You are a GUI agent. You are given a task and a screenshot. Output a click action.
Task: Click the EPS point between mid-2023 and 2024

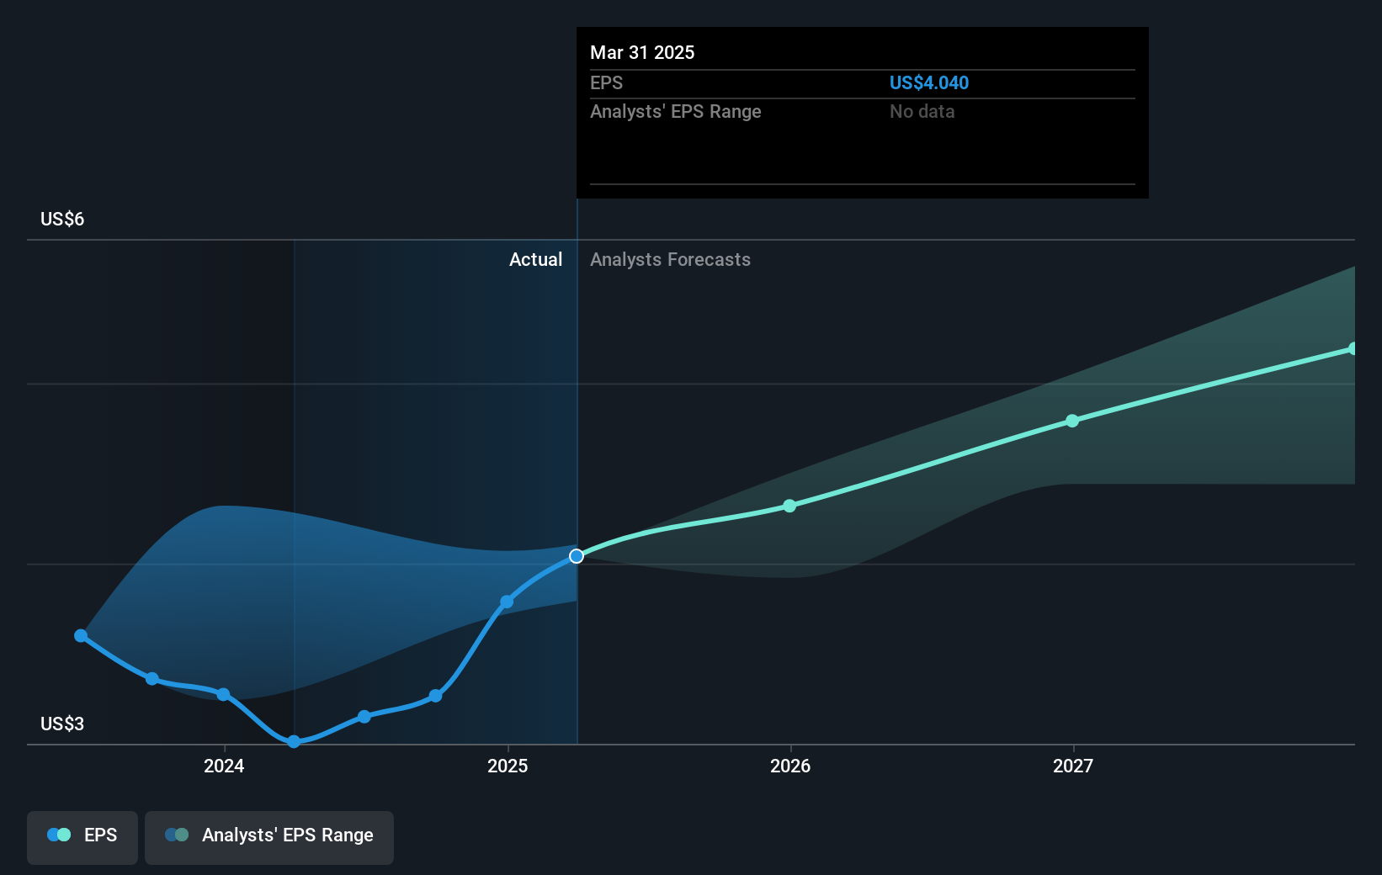[152, 678]
